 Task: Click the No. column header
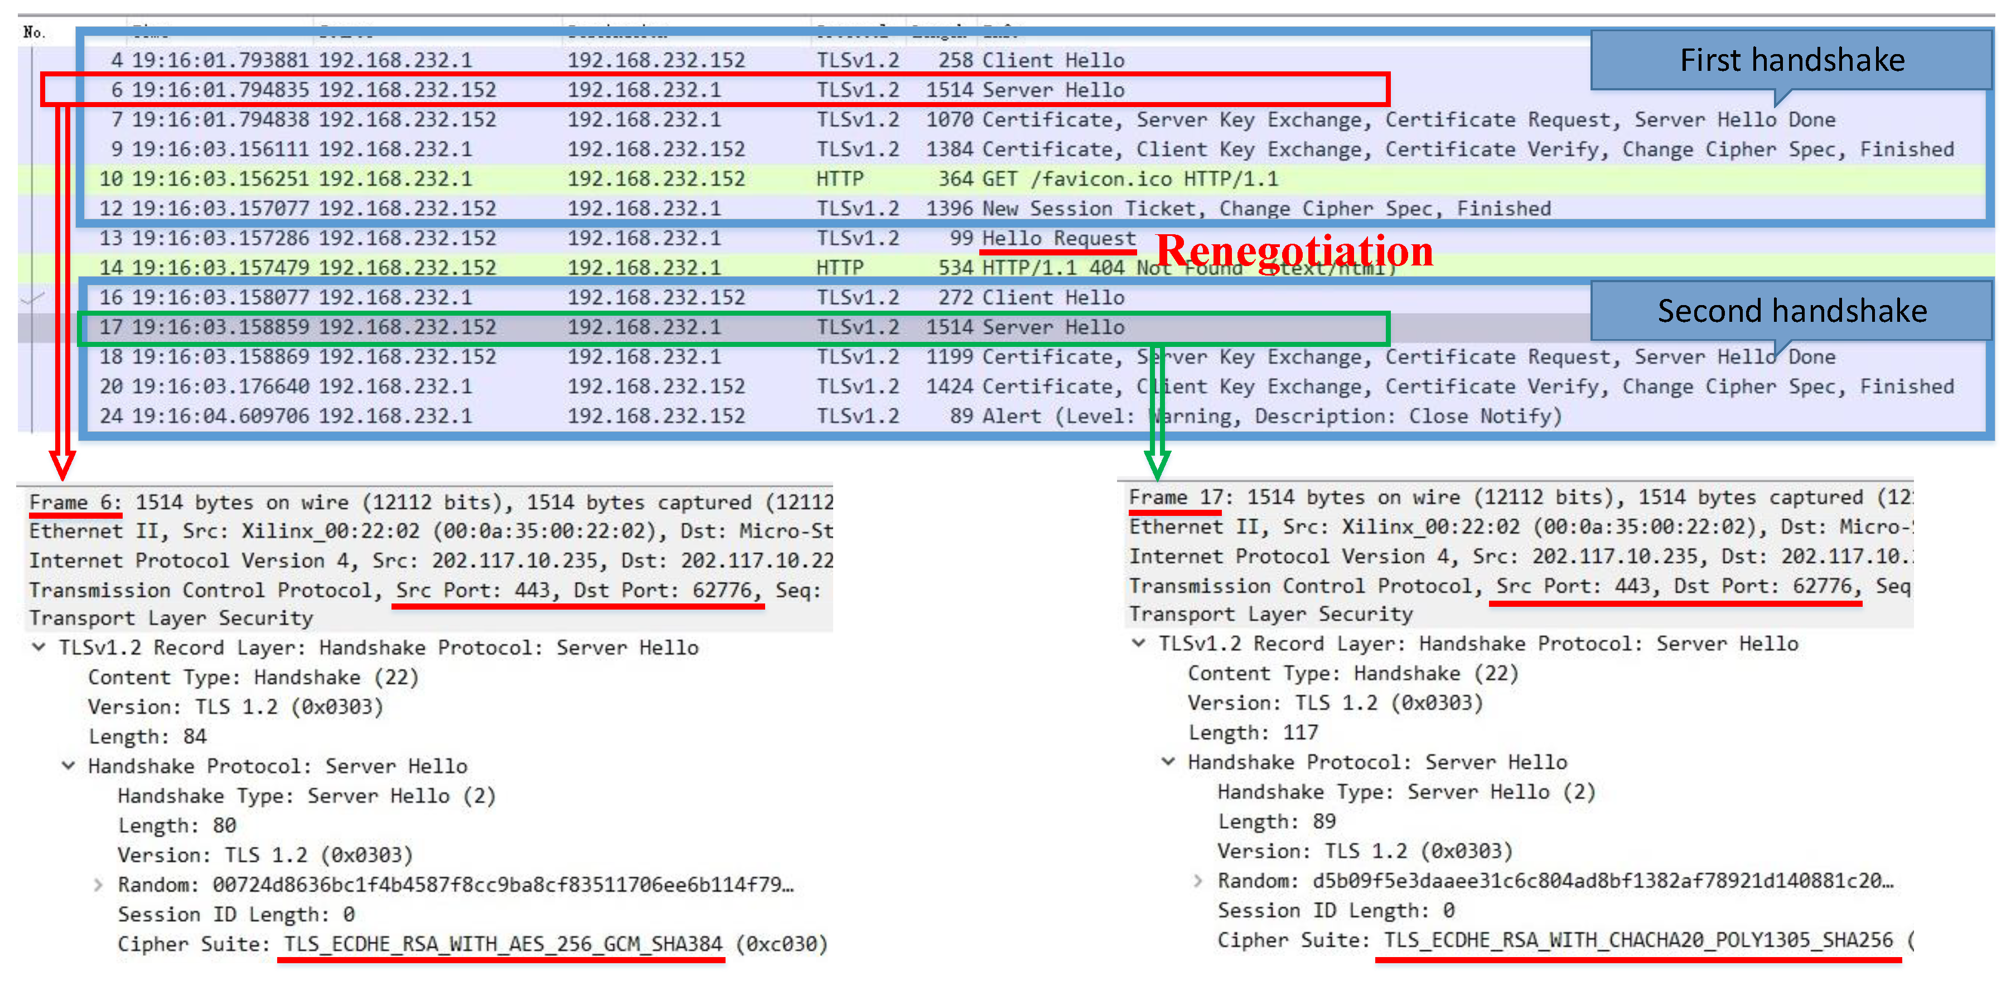tap(35, 32)
